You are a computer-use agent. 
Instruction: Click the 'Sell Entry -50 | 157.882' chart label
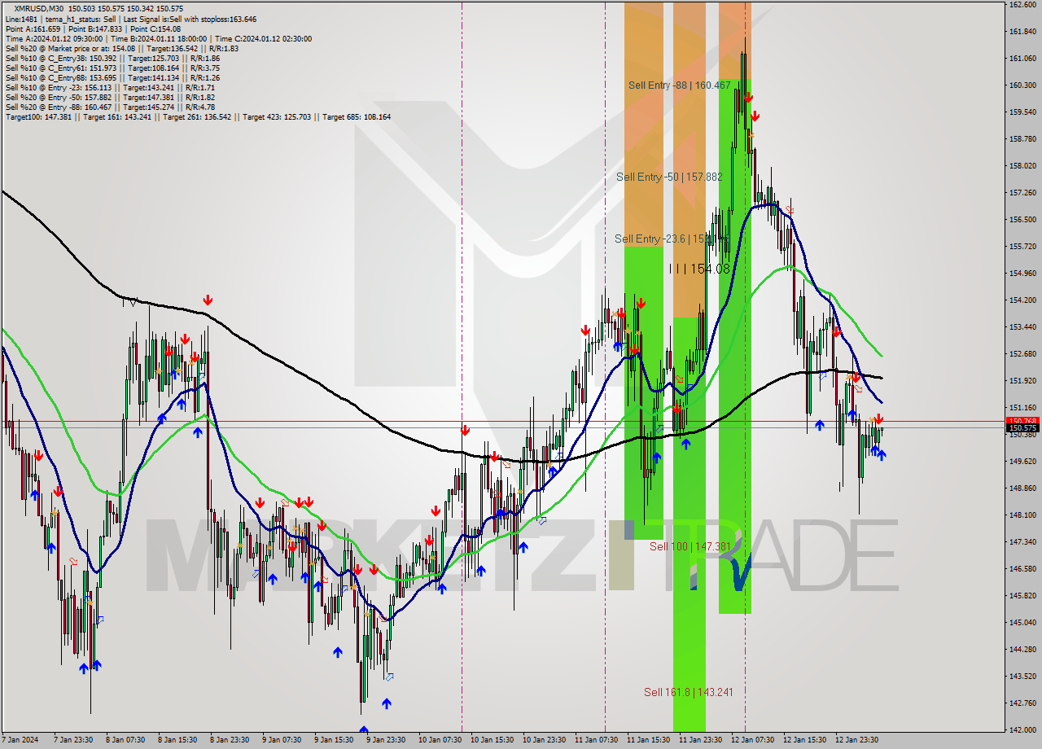pos(669,177)
